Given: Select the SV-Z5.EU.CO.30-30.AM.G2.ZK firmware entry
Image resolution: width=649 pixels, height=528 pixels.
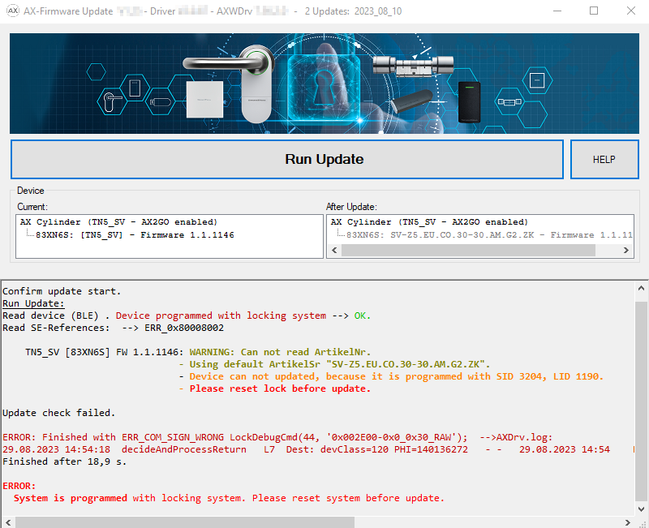Looking at the screenshot, I should click(487, 235).
